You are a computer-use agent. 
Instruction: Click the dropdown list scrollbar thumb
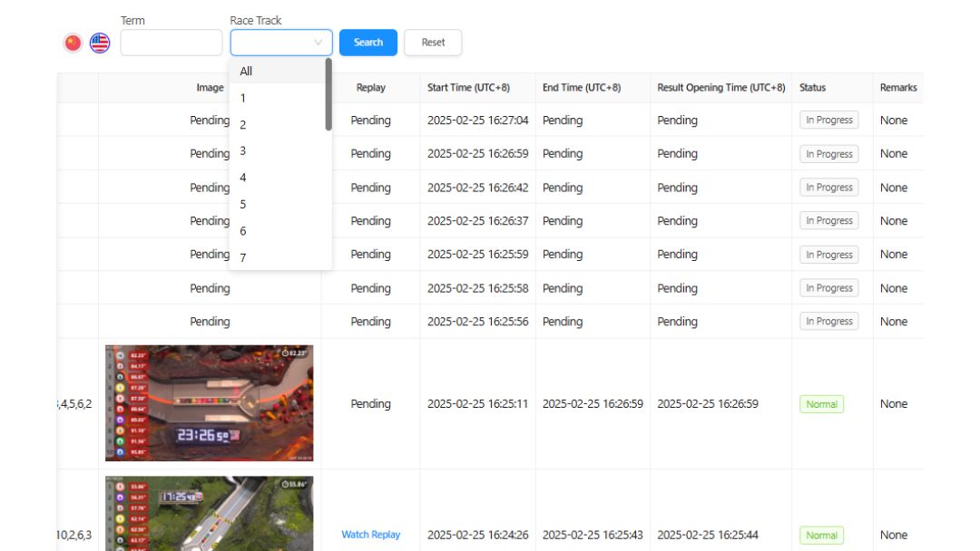point(328,95)
